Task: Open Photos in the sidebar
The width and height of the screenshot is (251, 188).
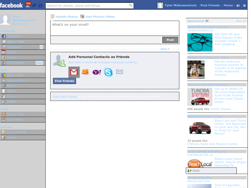Action: [23, 57]
